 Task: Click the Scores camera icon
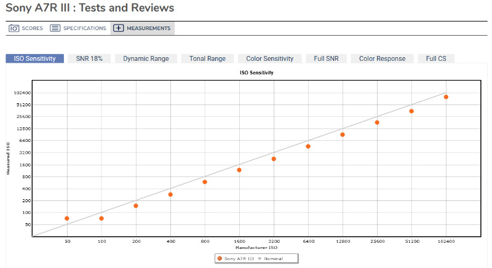14,28
